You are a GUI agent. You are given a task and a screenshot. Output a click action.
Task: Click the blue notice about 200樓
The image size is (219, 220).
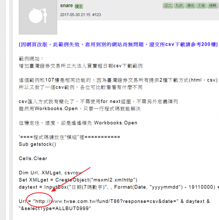118,44
